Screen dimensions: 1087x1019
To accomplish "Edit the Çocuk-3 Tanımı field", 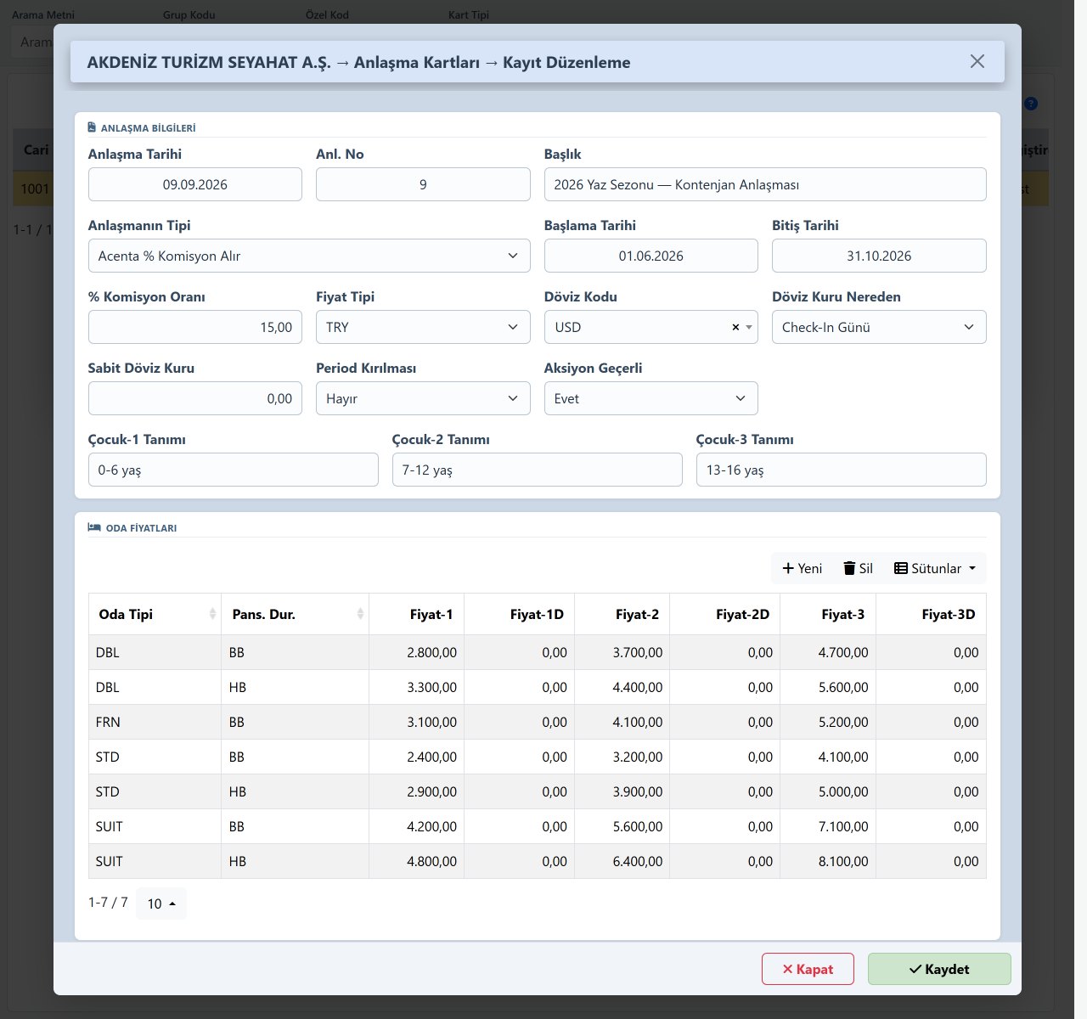I will tap(842, 470).
